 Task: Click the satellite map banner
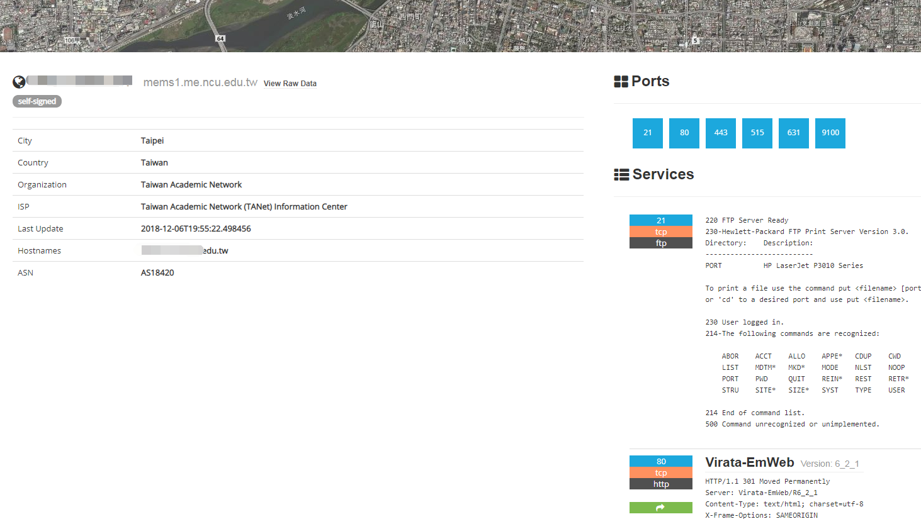point(460,26)
